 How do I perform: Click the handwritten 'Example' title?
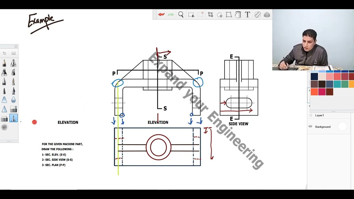tap(45, 23)
